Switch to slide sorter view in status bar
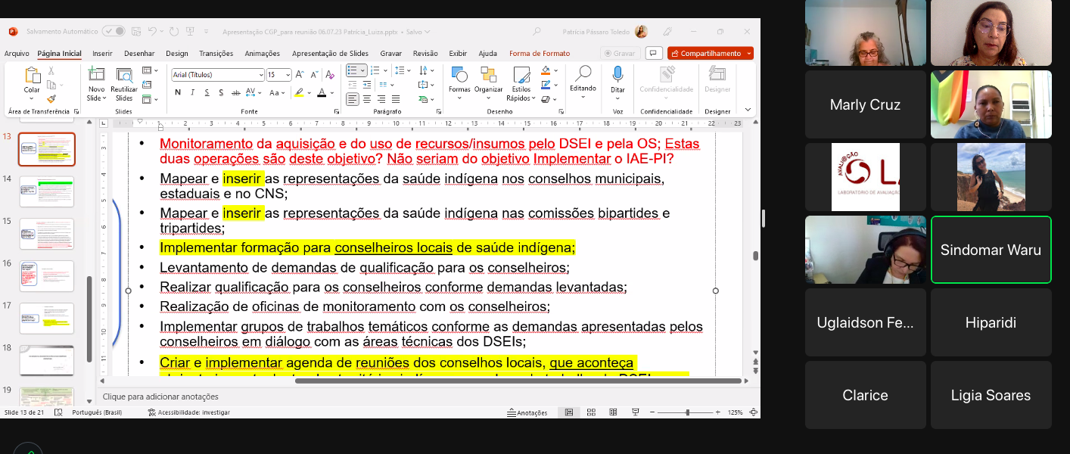This screenshot has width=1070, height=454. [x=592, y=412]
